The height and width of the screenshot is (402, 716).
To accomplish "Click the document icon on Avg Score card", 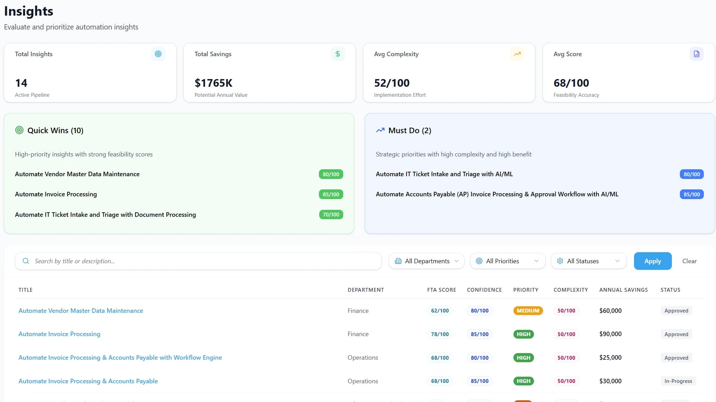I will [697, 54].
